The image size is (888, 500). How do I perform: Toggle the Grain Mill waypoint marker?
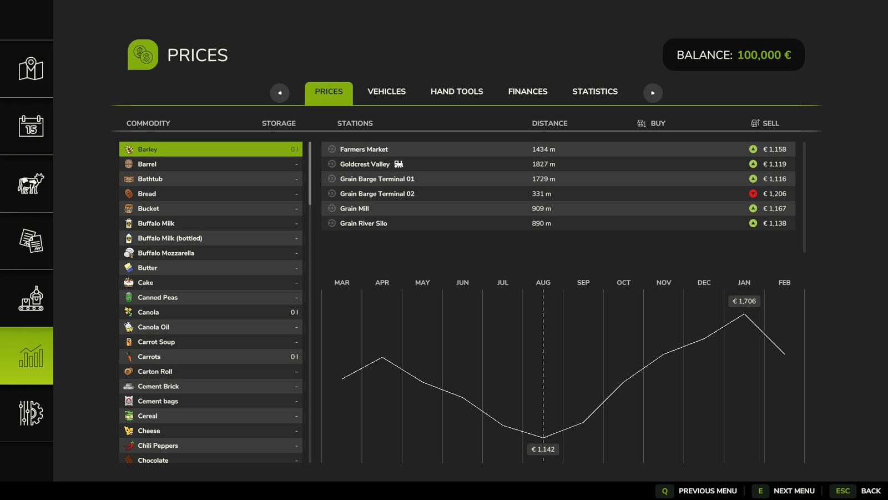(x=332, y=208)
